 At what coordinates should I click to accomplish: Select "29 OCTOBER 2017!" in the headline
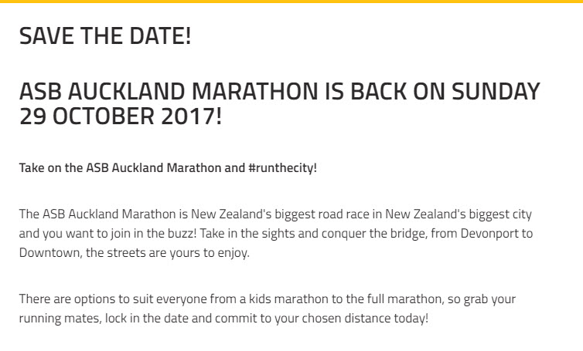pos(121,116)
